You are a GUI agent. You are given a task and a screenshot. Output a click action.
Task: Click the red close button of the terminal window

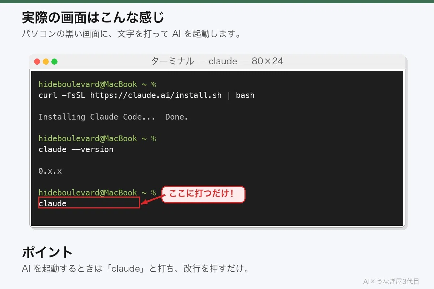(x=37, y=62)
